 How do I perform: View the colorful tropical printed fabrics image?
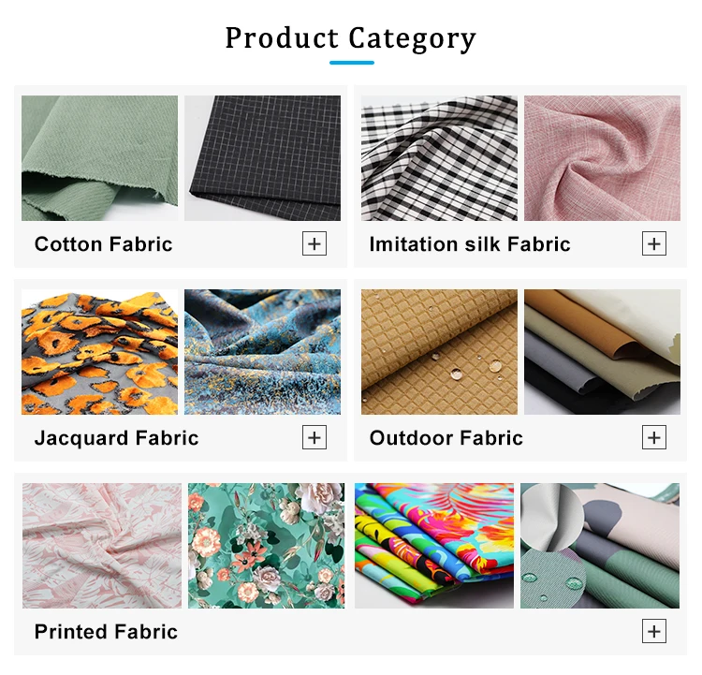coord(434,546)
